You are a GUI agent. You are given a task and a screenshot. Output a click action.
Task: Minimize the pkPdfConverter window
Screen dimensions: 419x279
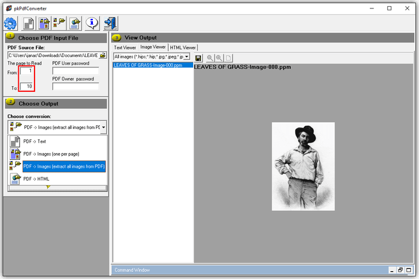(x=372, y=9)
